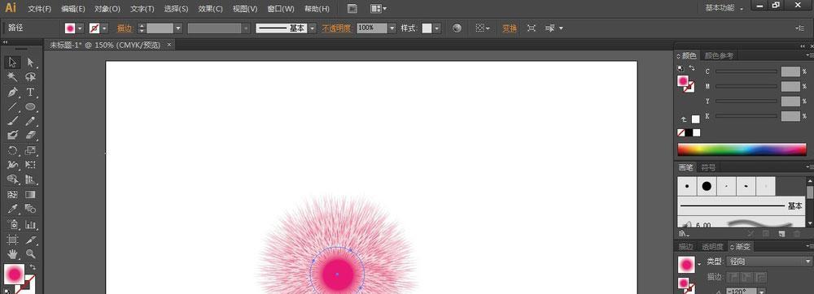814x294 pixels.
Task: Open the 样式 graphic style dropdown
Action: (x=436, y=28)
